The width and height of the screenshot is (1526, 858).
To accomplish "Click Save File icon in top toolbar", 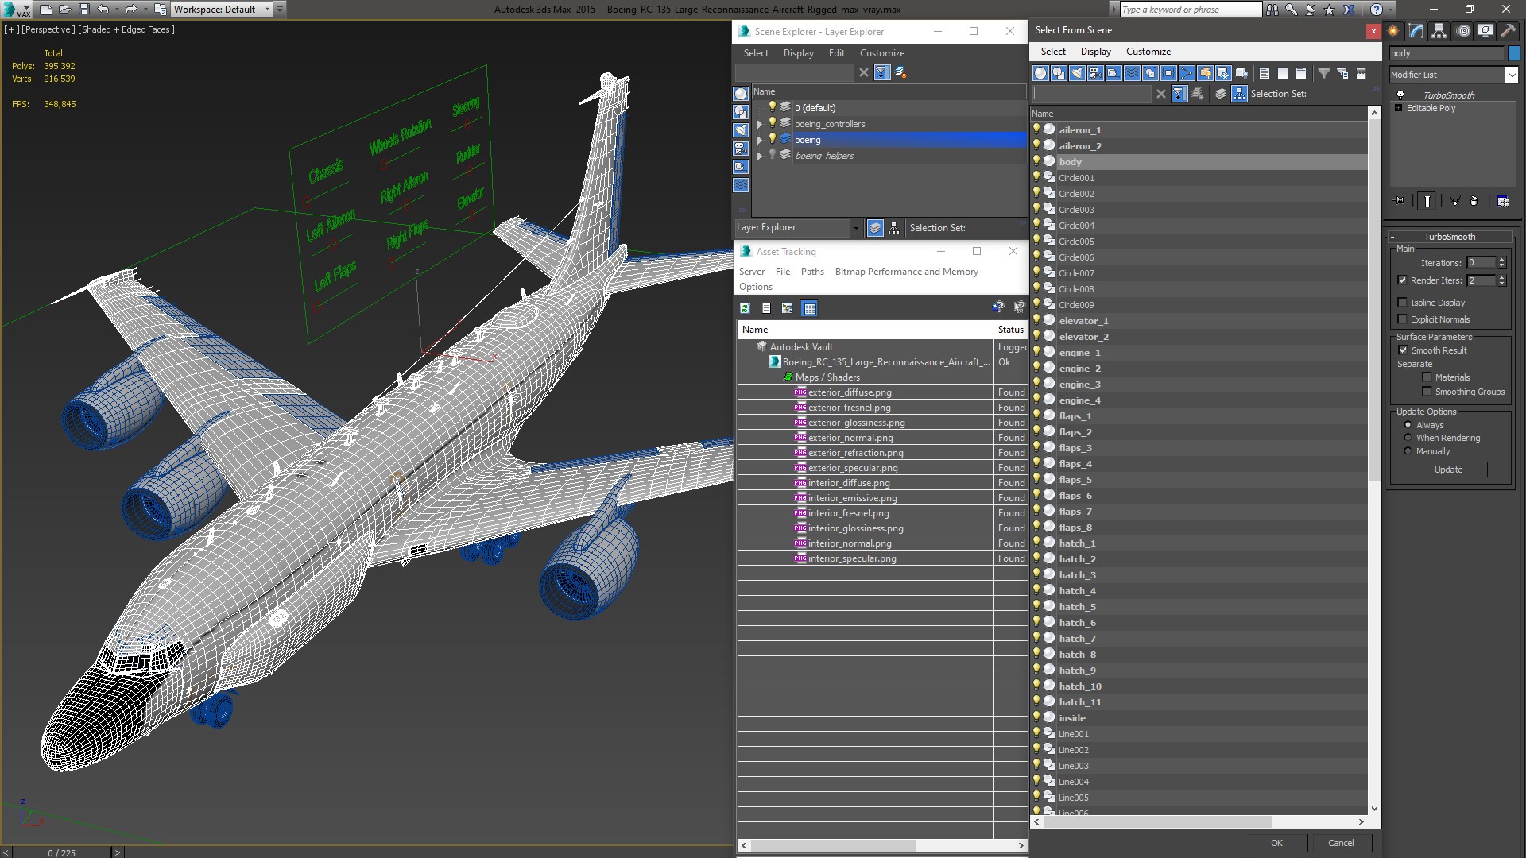I will click(x=83, y=10).
